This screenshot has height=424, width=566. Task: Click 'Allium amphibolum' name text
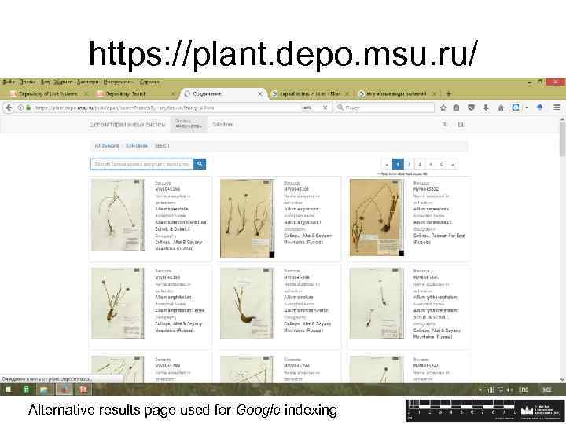[x=173, y=298]
